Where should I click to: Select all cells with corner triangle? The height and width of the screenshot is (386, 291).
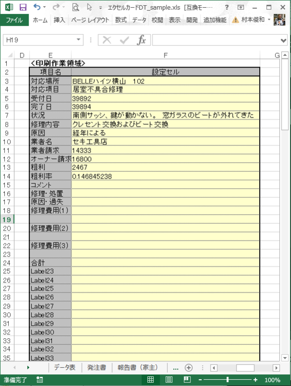(9, 55)
